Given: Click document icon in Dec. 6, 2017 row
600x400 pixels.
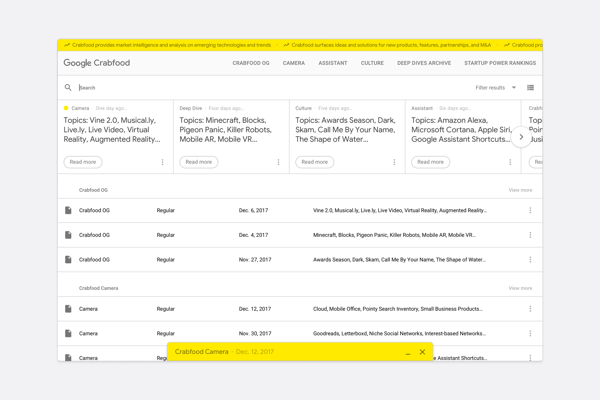Looking at the screenshot, I should (68, 210).
